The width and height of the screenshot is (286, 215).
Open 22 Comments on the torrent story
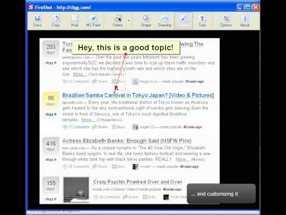click(x=76, y=81)
